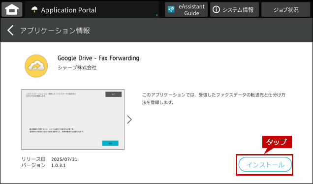Image resolution: width=313 pixels, height=184 pixels.
Task: Click the Application Portal cloud icon
Action: [x=34, y=9]
